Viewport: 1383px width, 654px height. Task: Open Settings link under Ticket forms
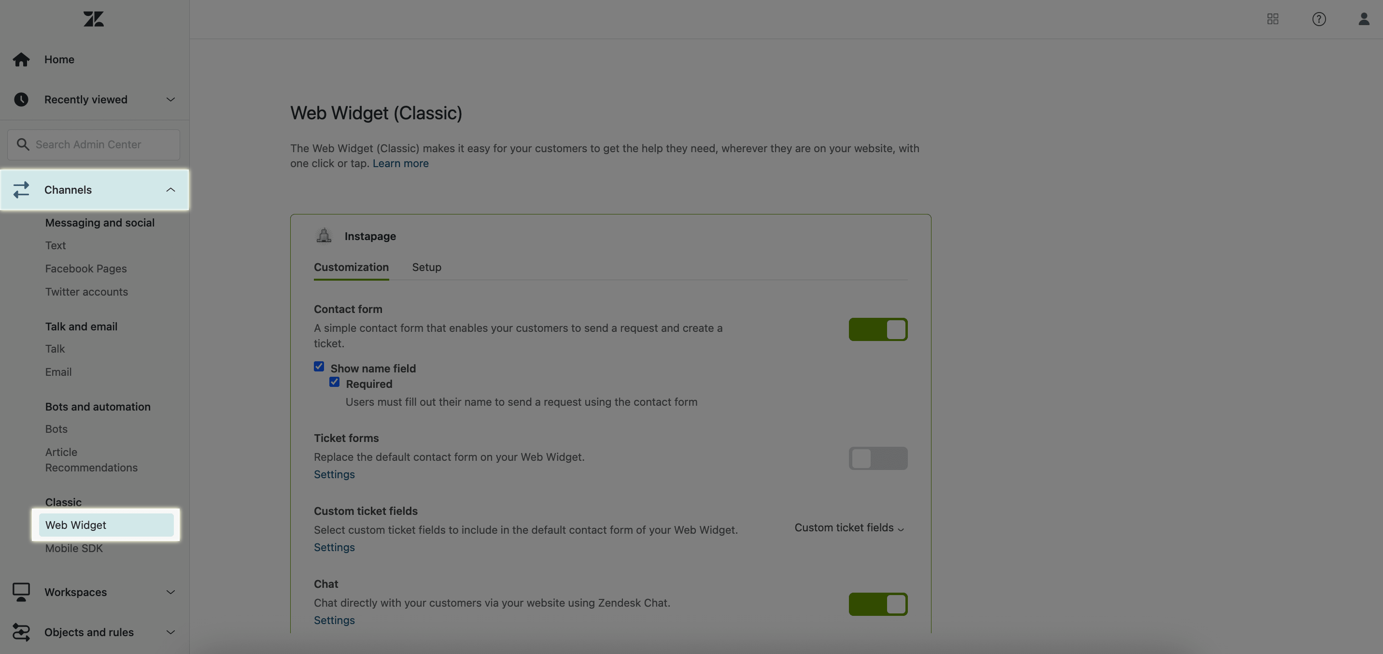(x=334, y=474)
